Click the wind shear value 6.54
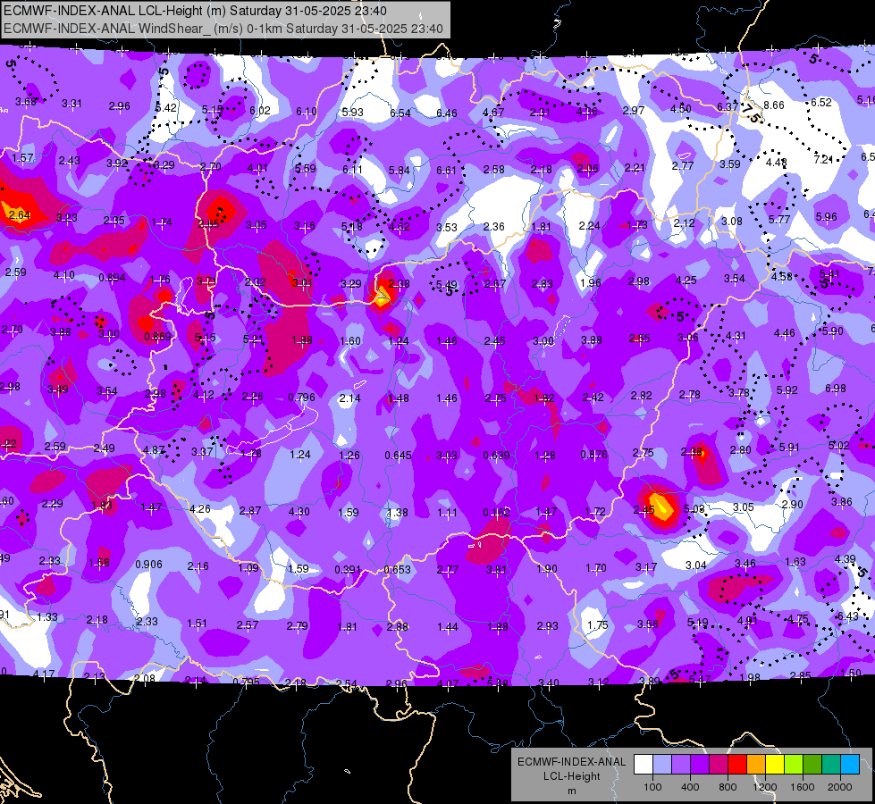 click(x=400, y=113)
